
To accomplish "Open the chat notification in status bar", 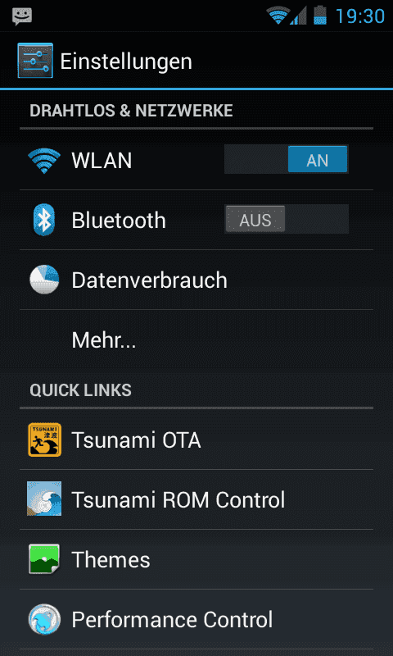I will pyautogui.click(x=22, y=16).
